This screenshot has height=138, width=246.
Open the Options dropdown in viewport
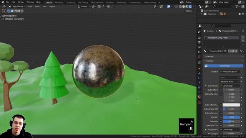pos(190,11)
